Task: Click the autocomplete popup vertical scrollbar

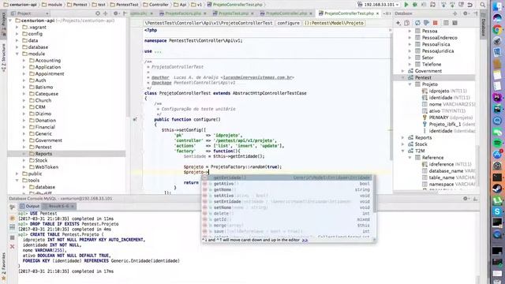Action: click(374, 194)
